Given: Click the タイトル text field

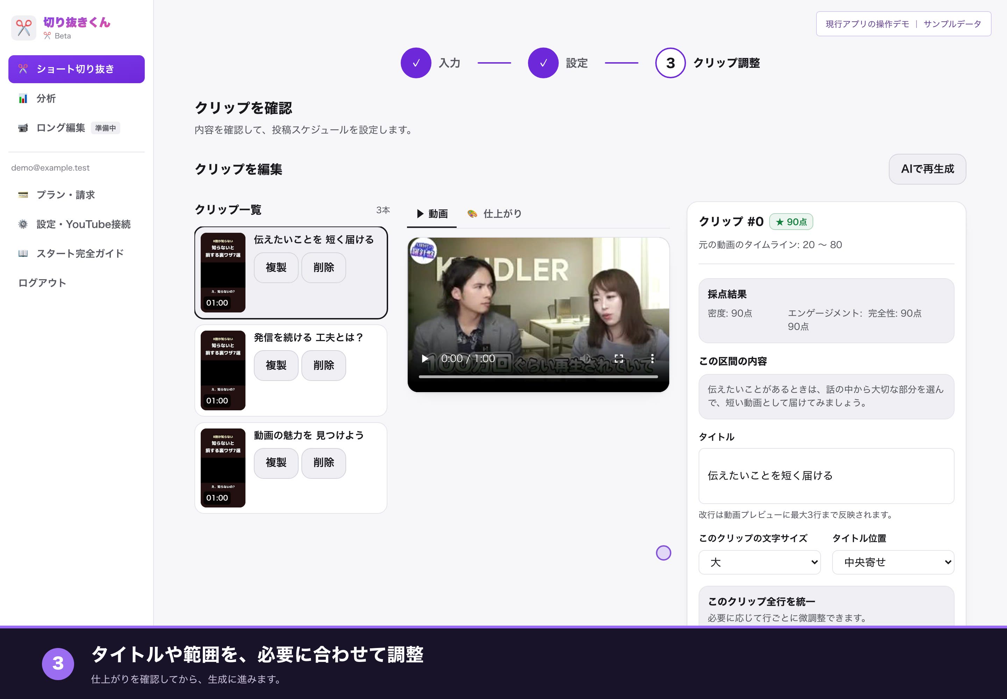Looking at the screenshot, I should pyautogui.click(x=826, y=476).
